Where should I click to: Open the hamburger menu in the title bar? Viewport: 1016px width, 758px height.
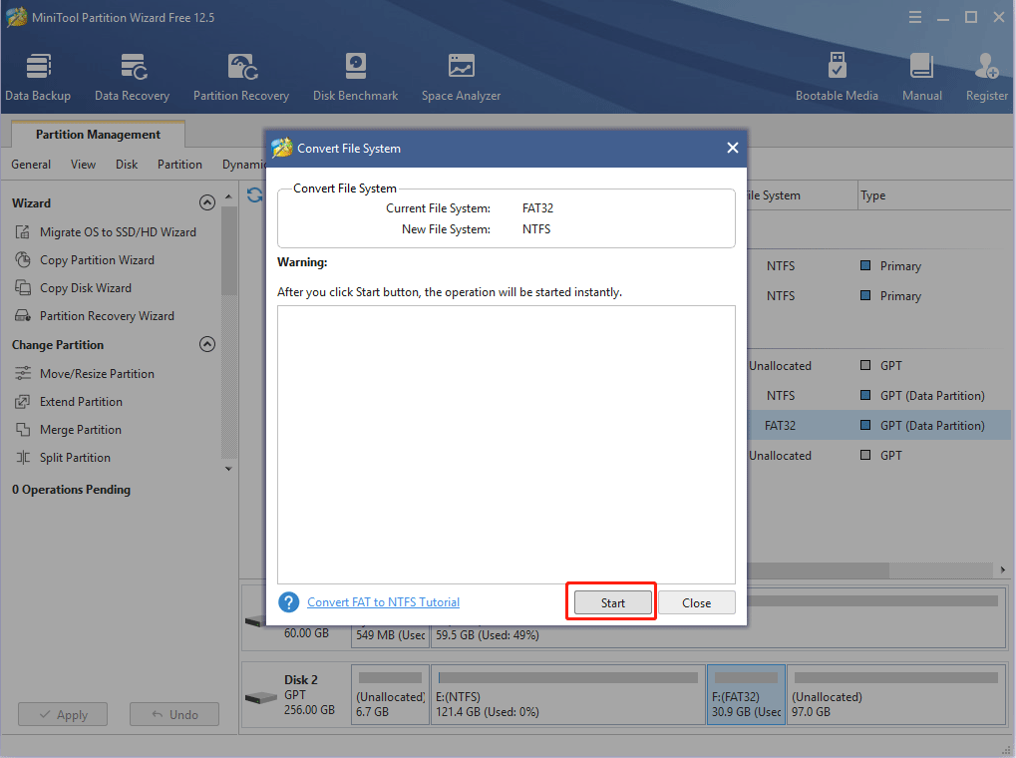(915, 18)
